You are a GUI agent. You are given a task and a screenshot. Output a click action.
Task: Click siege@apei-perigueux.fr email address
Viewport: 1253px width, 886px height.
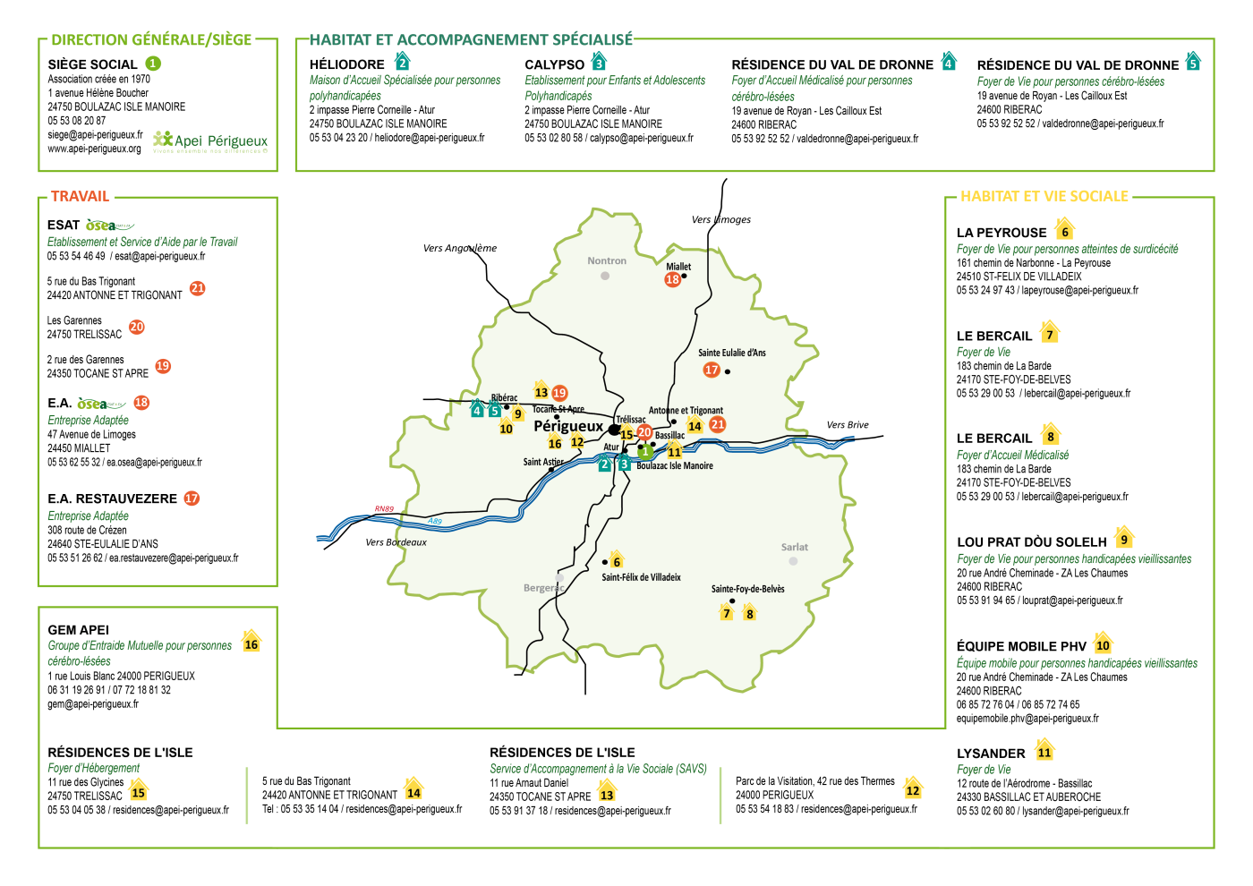coord(95,135)
